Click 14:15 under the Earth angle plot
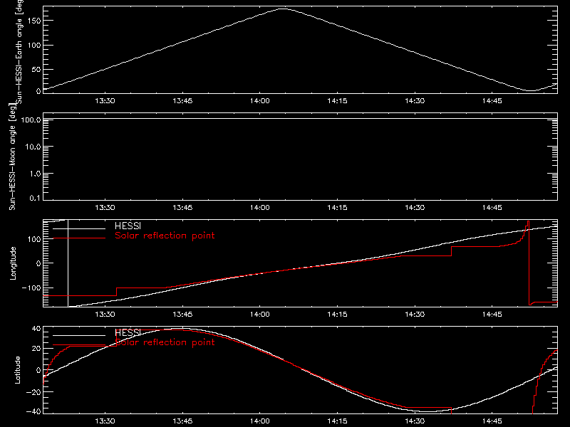This screenshot has width=570, height=427. click(337, 101)
